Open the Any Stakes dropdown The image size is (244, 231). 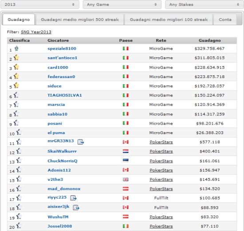pos(205,4)
